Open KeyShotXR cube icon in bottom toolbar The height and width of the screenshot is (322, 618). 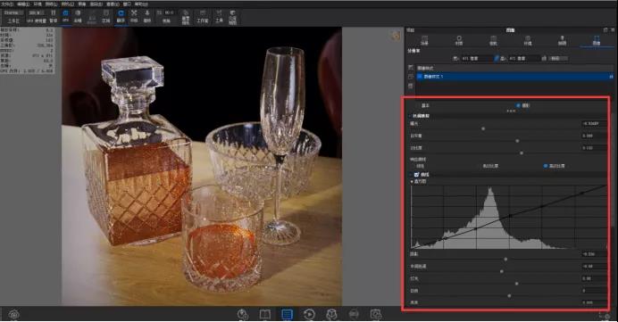tap(331, 314)
